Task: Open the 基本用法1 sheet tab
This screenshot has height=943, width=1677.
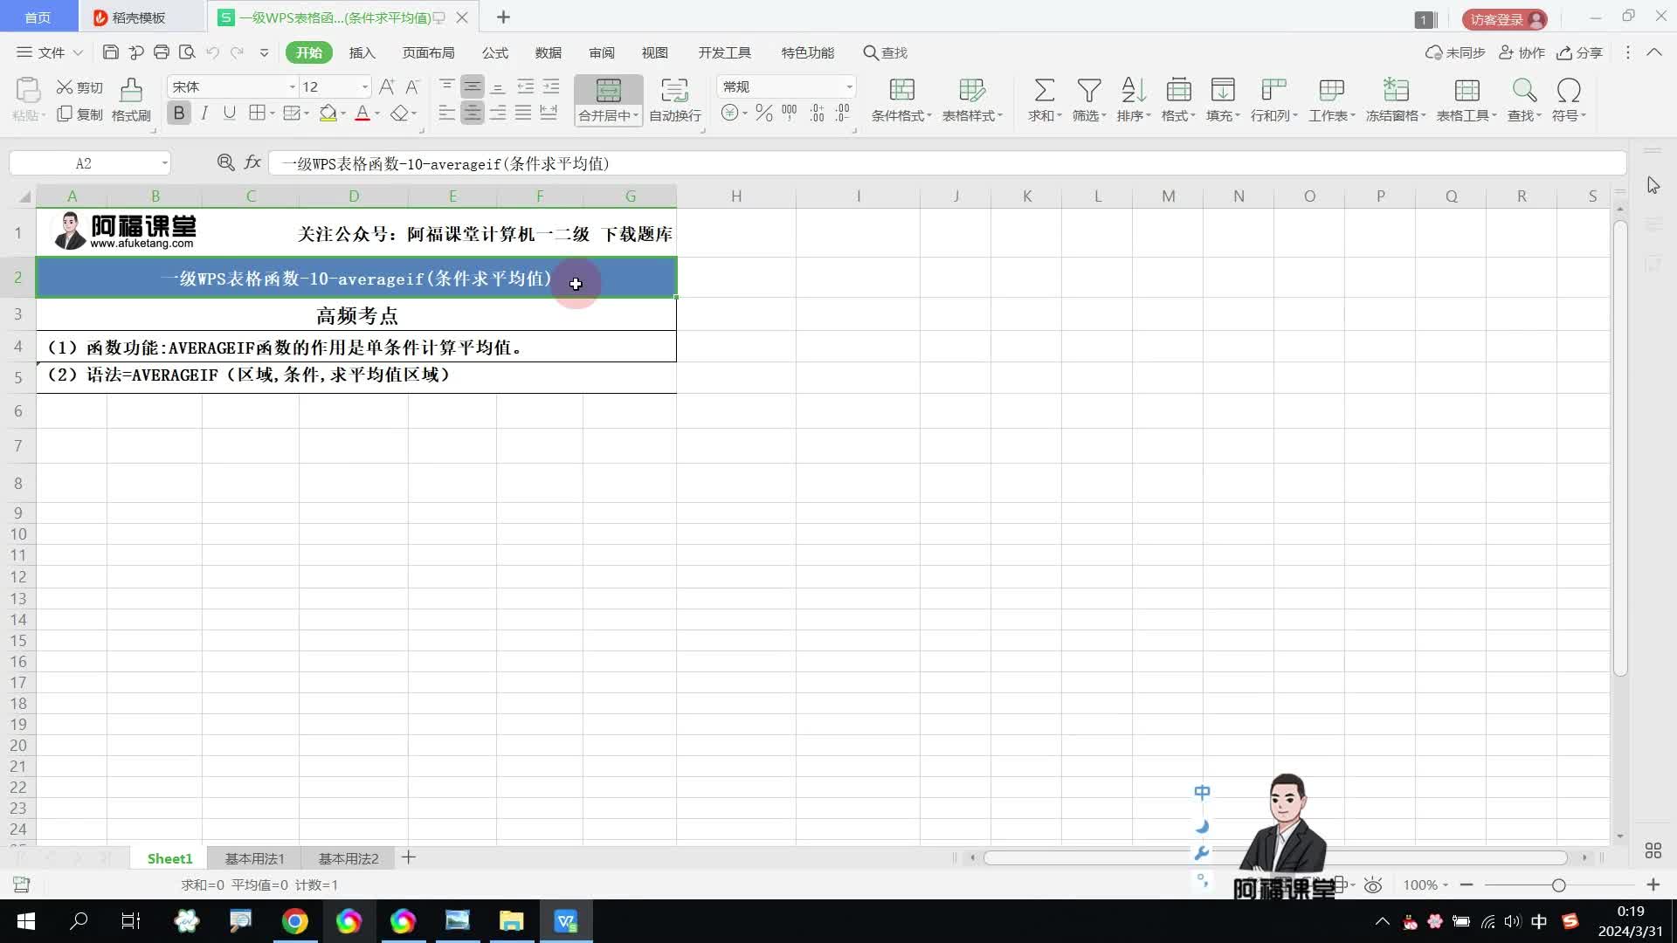Action: (254, 858)
